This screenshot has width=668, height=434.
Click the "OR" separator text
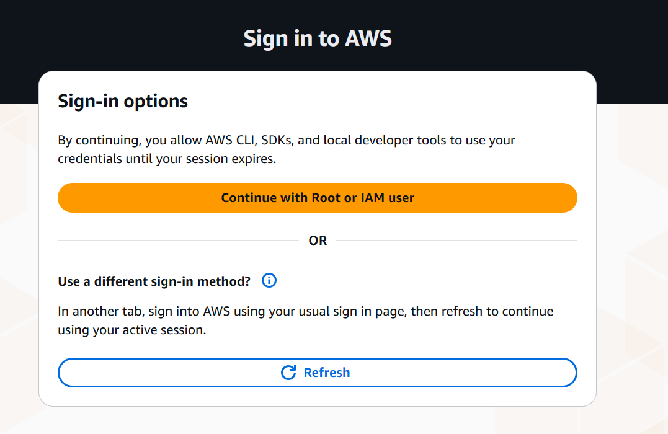point(318,241)
